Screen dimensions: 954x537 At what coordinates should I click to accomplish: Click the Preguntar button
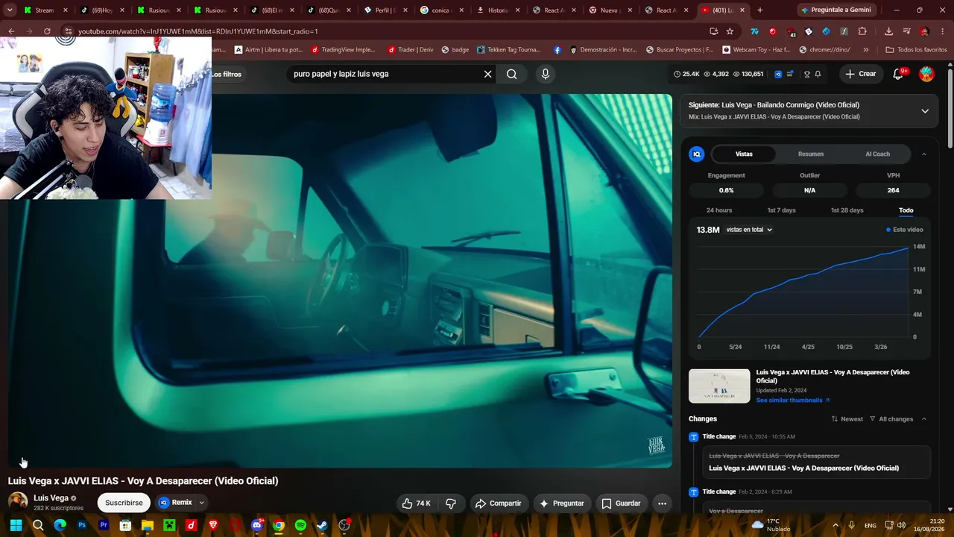[x=562, y=503]
